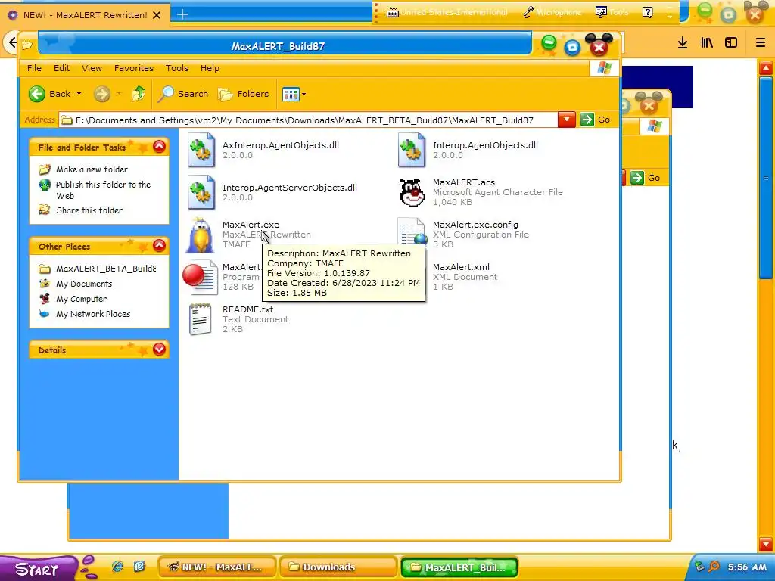This screenshot has width=775, height=581.
Task: Click United States-International keyboard button
Action: (447, 12)
